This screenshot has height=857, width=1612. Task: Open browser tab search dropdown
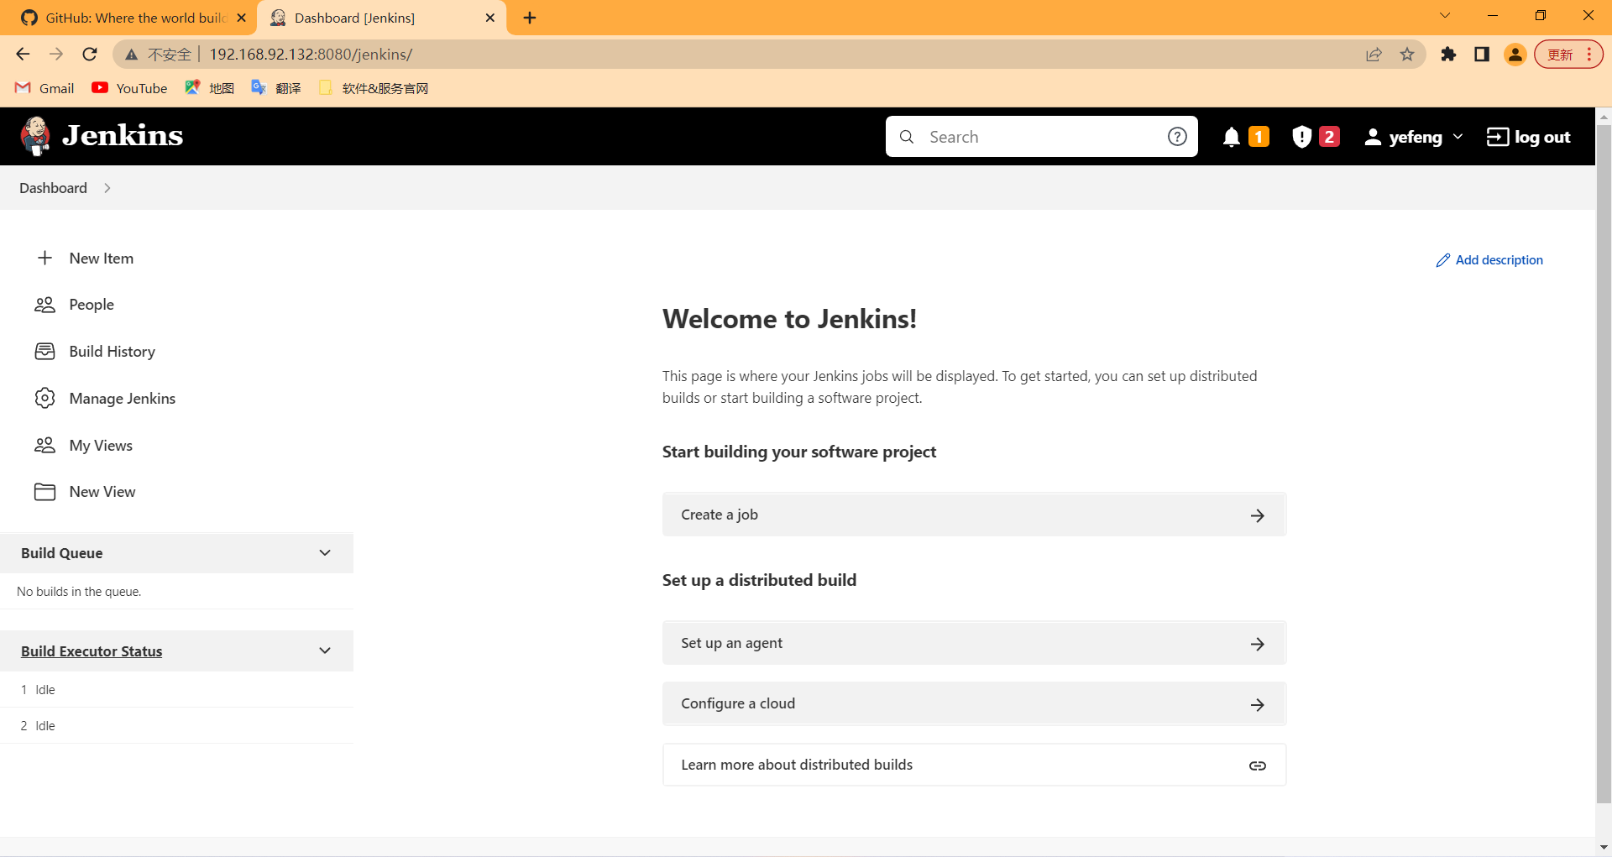(1445, 16)
